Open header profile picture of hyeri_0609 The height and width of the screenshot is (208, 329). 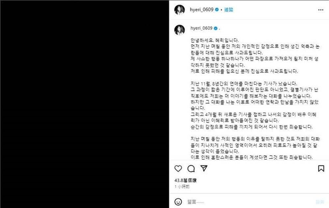[x=180, y=10]
